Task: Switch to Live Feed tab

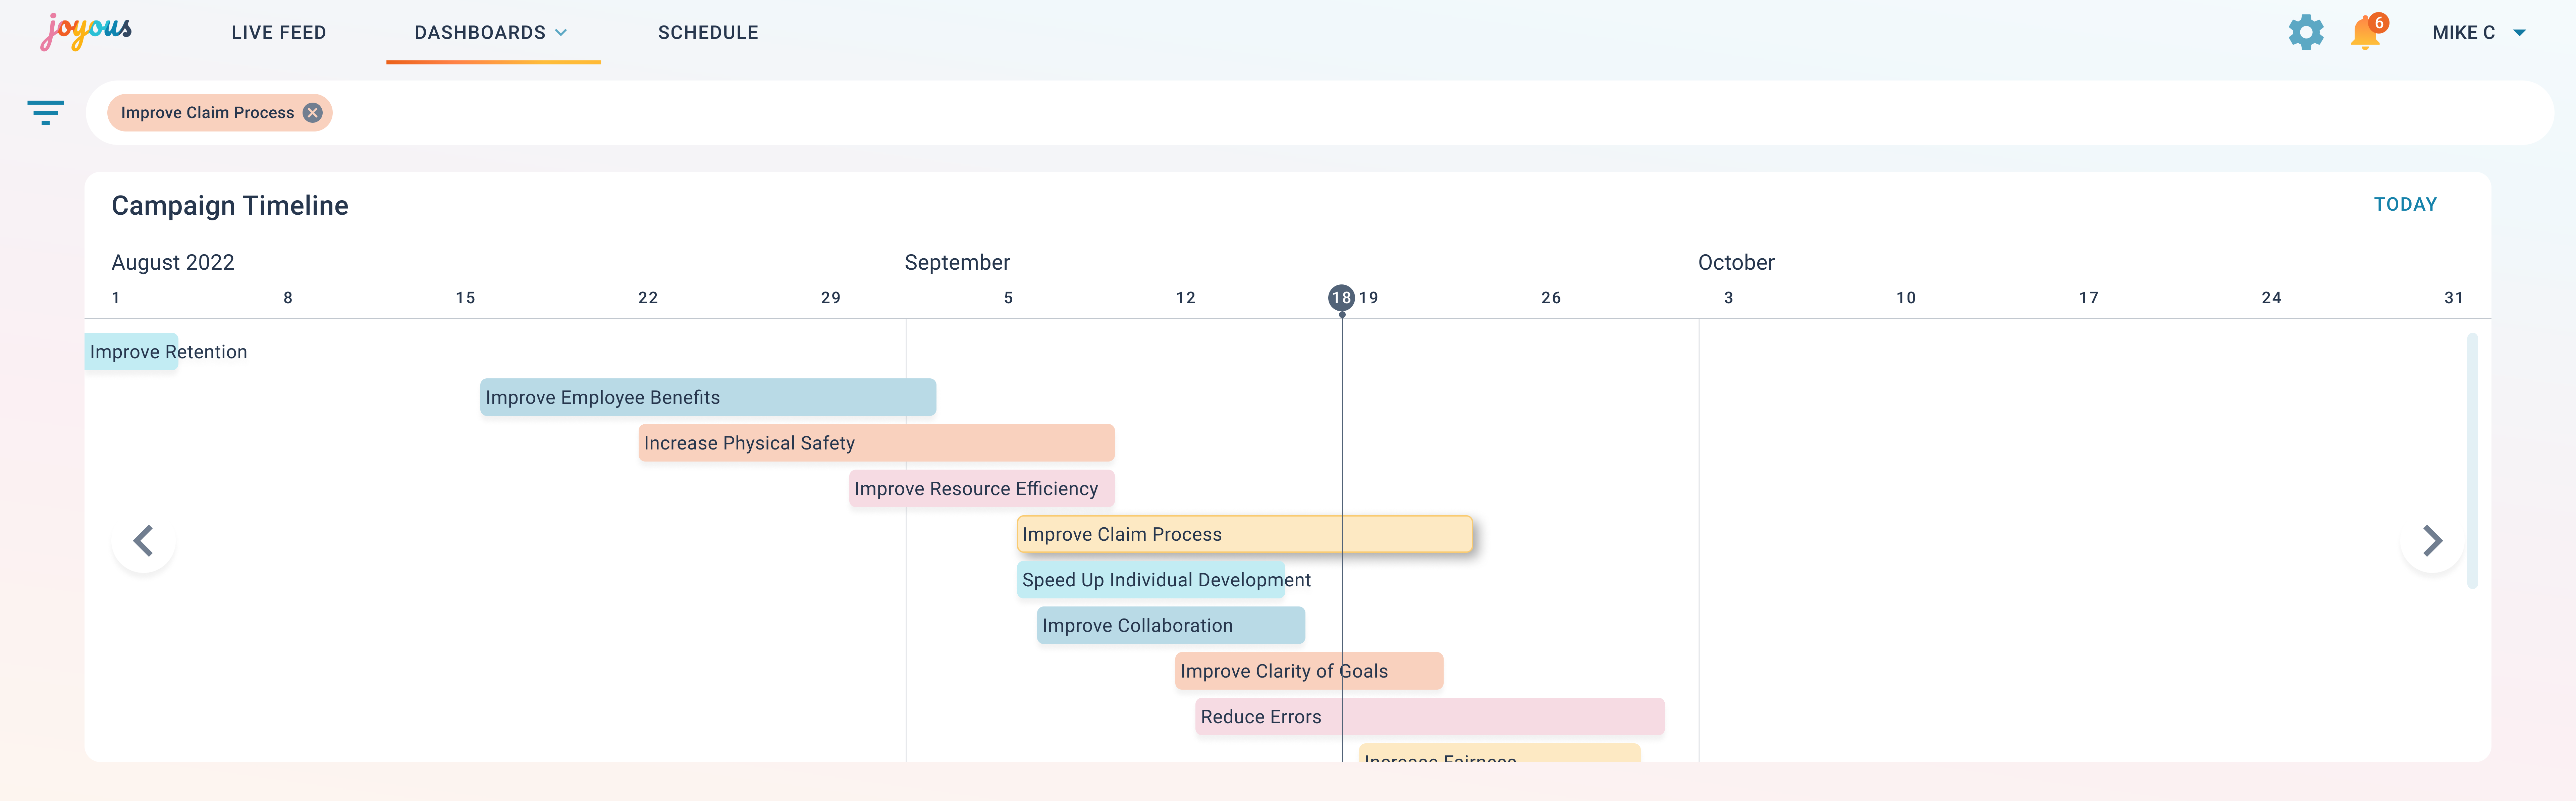Action: click(279, 33)
